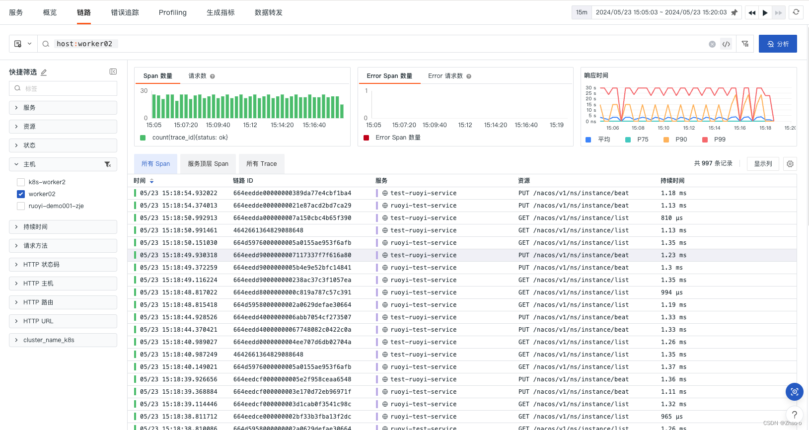Viewport: 809px width, 430px height.
Task: Click globe icon in the 15:18:50.151030 row
Action: click(x=385, y=243)
